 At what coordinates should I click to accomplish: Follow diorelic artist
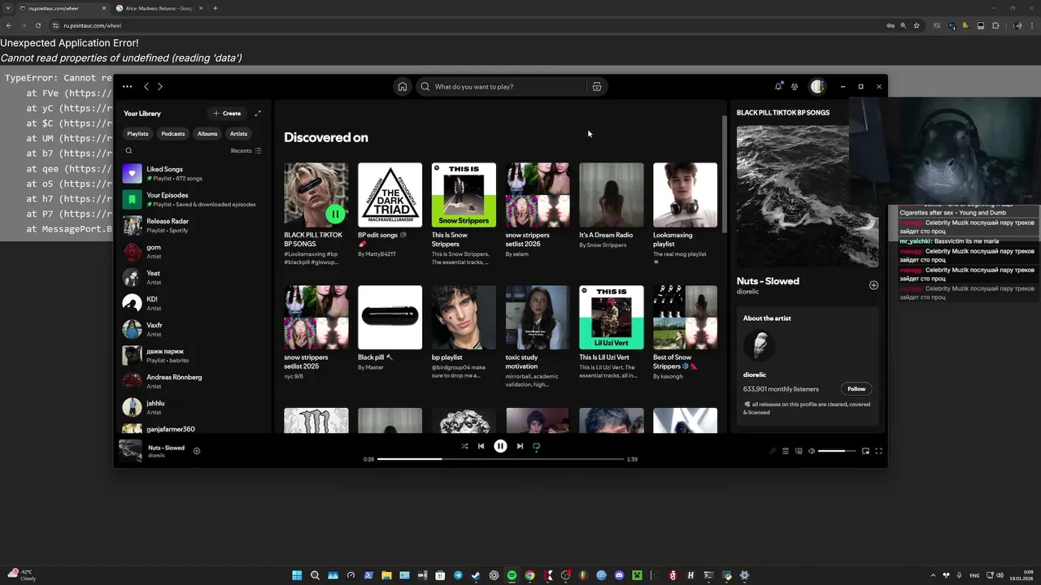click(x=856, y=389)
